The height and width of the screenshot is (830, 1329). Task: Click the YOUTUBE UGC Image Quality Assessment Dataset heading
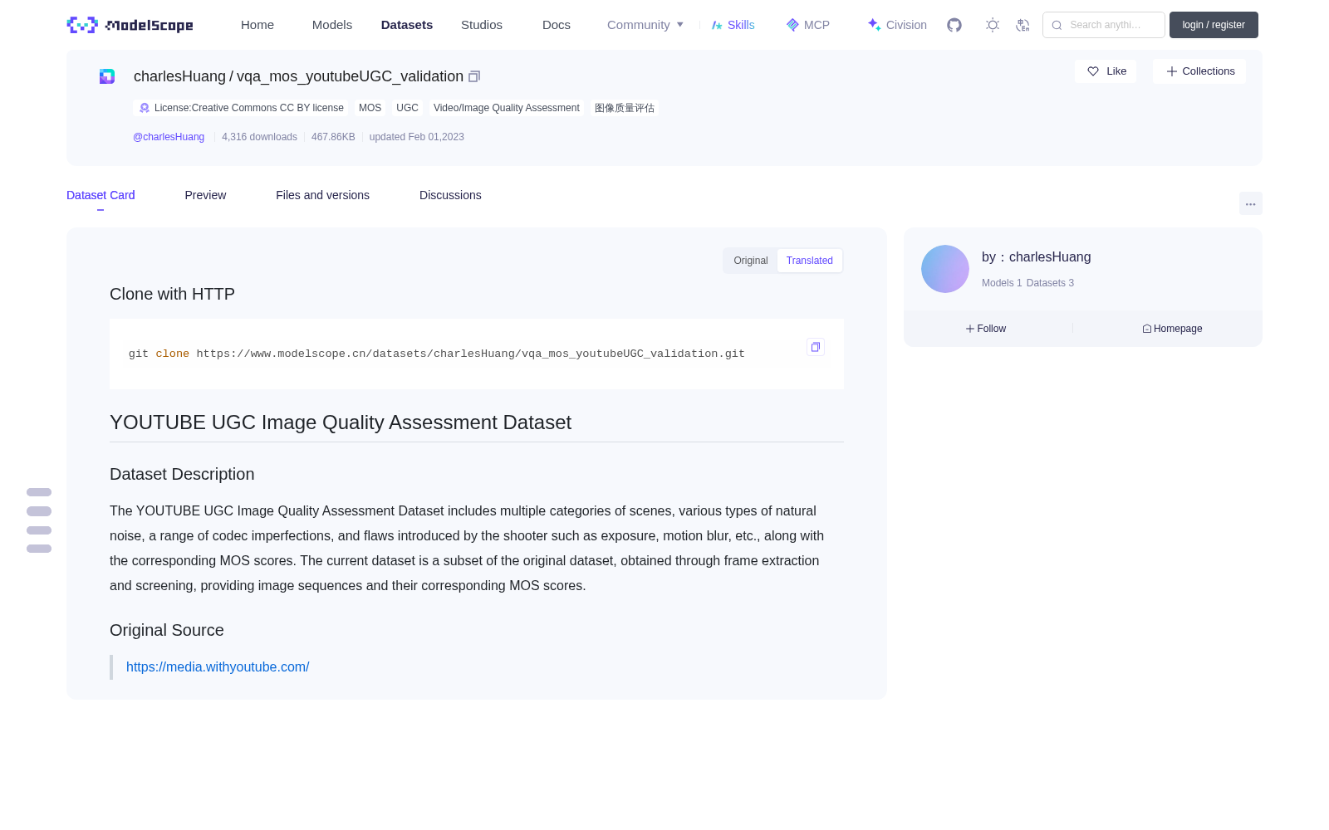pyautogui.click(x=341, y=422)
